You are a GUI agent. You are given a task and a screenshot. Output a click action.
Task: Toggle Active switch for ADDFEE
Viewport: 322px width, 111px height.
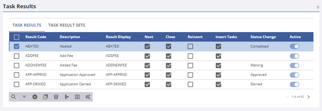[x=295, y=56]
